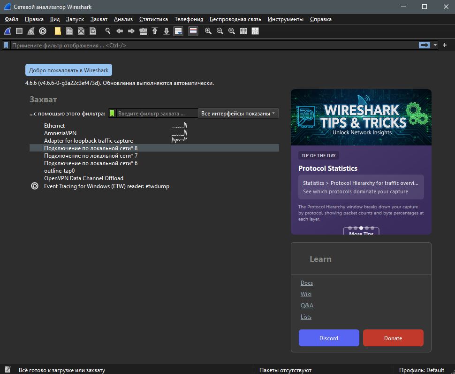Select the AmneziaVPN interface
Viewport: 455px width, 374px height.
154,133
